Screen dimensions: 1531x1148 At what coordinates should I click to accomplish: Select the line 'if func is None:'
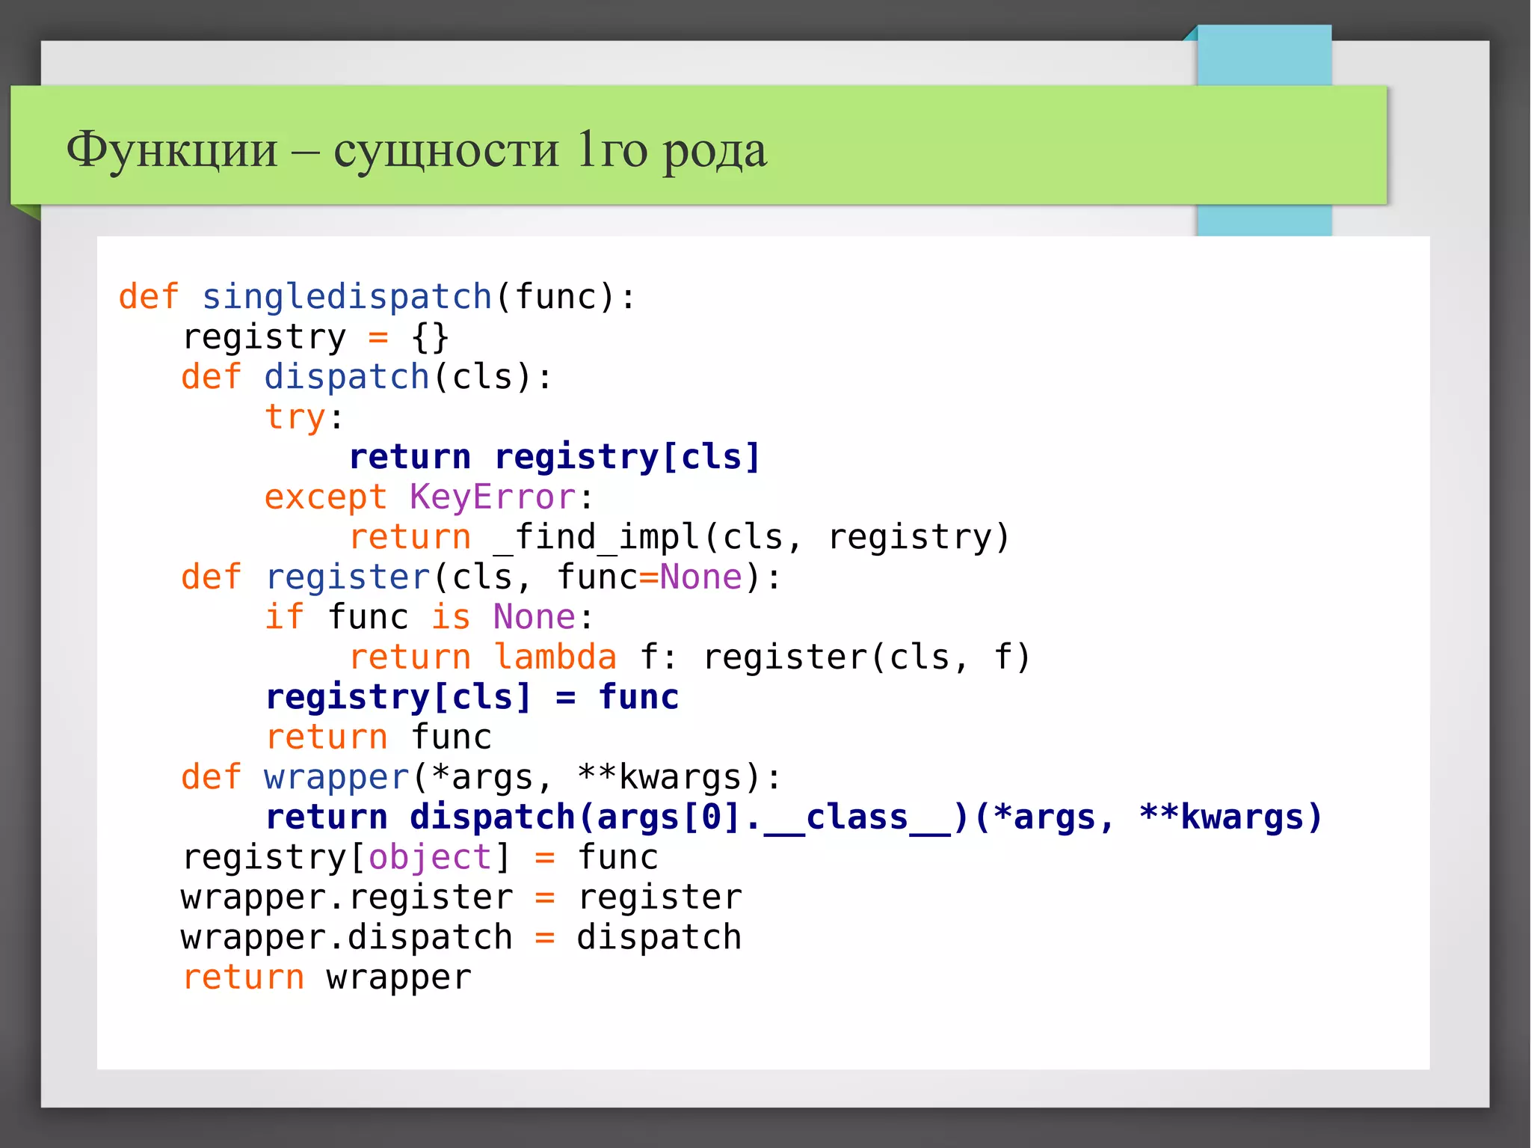pos(428,617)
